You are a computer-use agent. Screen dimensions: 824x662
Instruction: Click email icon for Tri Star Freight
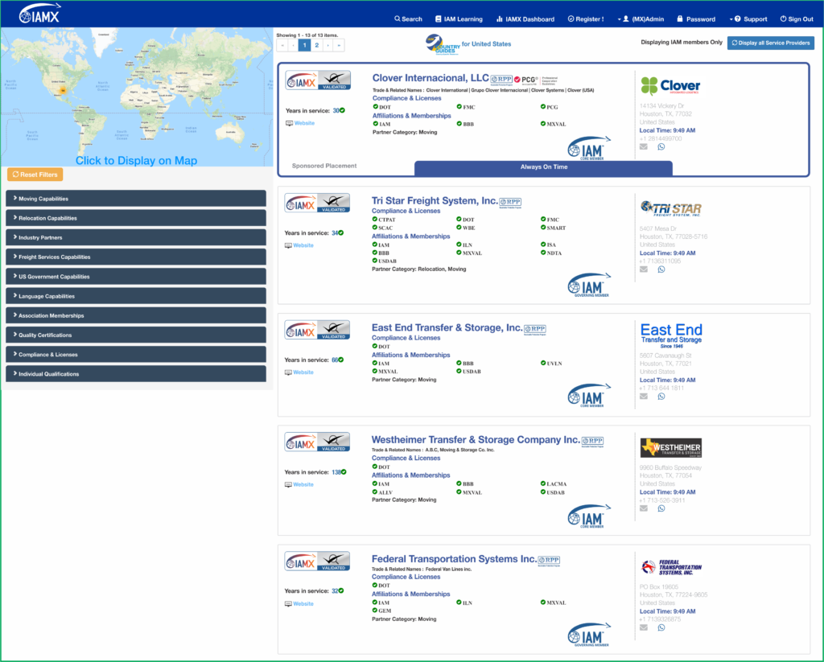point(643,269)
